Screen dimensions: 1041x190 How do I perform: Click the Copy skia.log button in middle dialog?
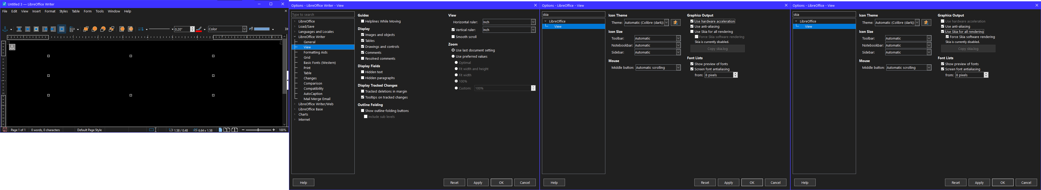click(x=717, y=49)
